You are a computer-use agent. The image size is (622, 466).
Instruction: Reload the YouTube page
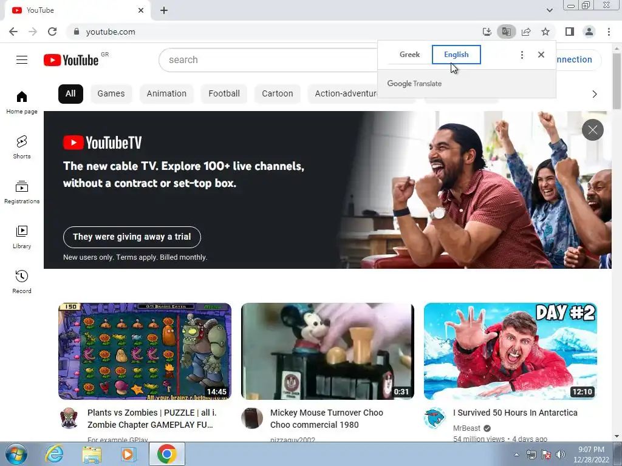click(x=52, y=32)
